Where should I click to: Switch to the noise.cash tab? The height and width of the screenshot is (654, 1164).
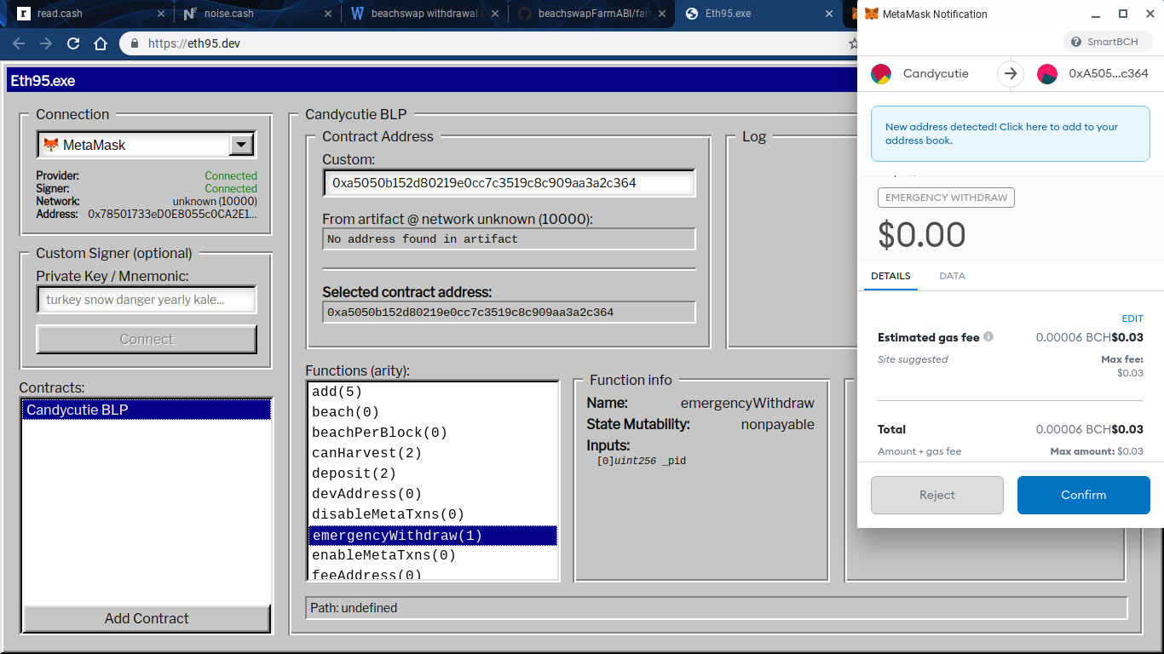click(257, 14)
